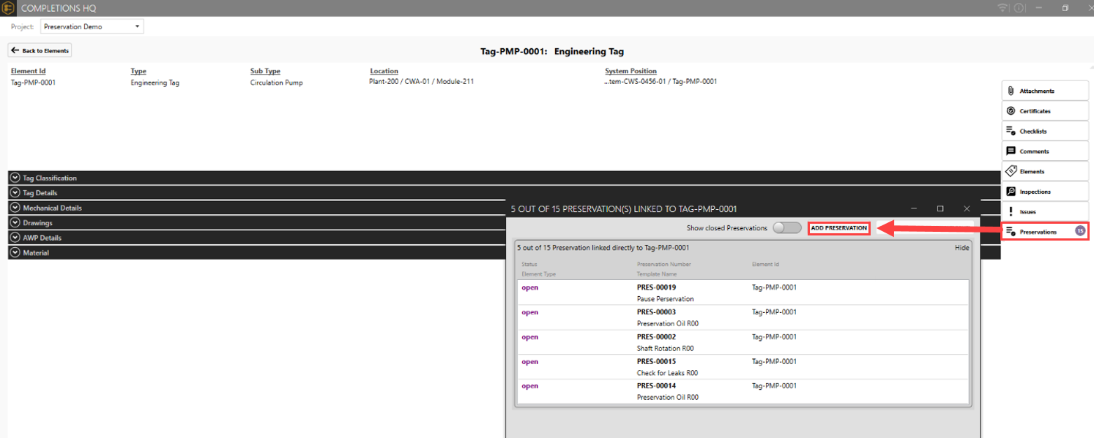Open the Project dropdown

tap(92, 26)
